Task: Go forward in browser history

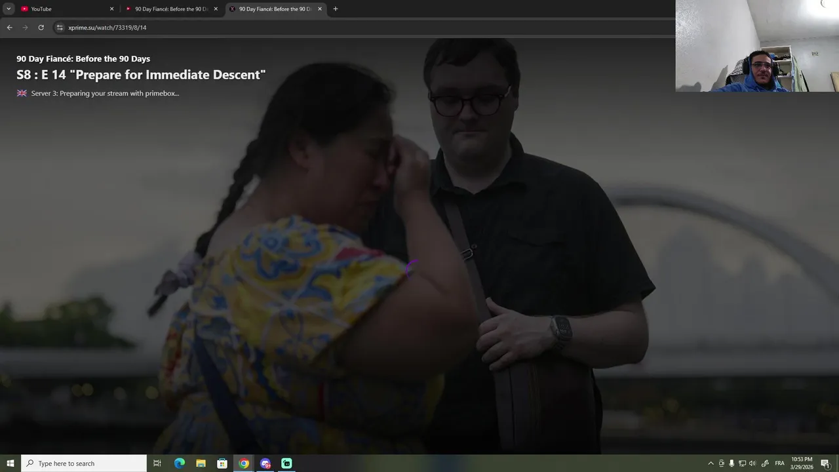Action: point(25,28)
